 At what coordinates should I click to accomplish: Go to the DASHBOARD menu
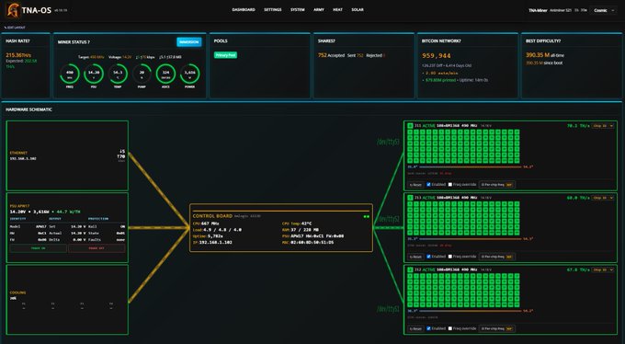244,9
